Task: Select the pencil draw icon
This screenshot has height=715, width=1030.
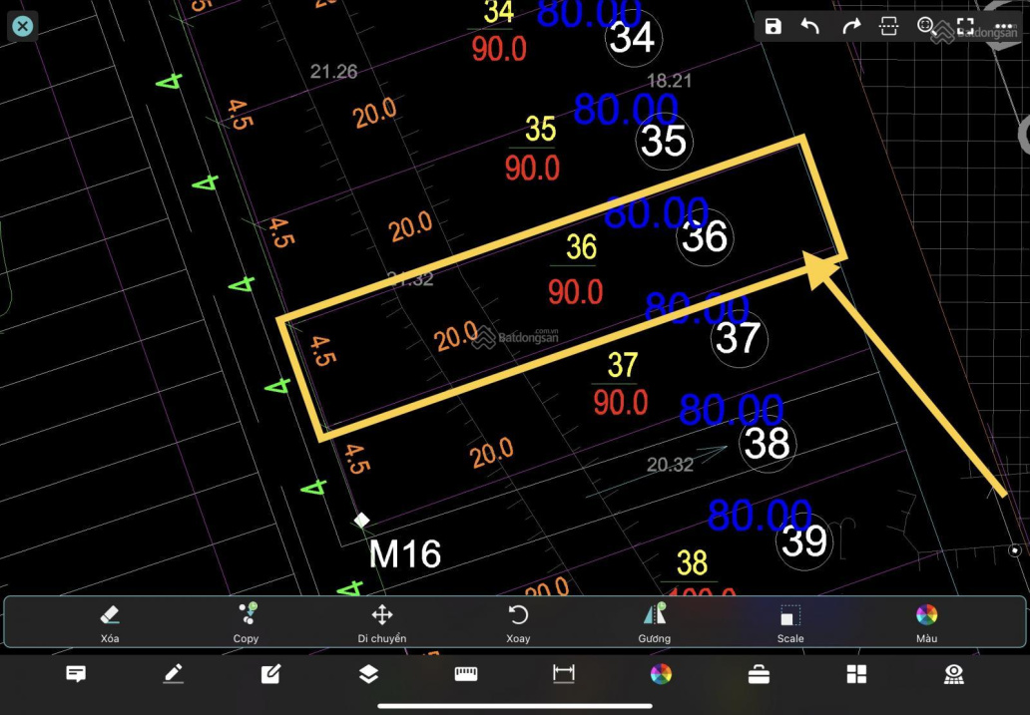Action: point(174,675)
